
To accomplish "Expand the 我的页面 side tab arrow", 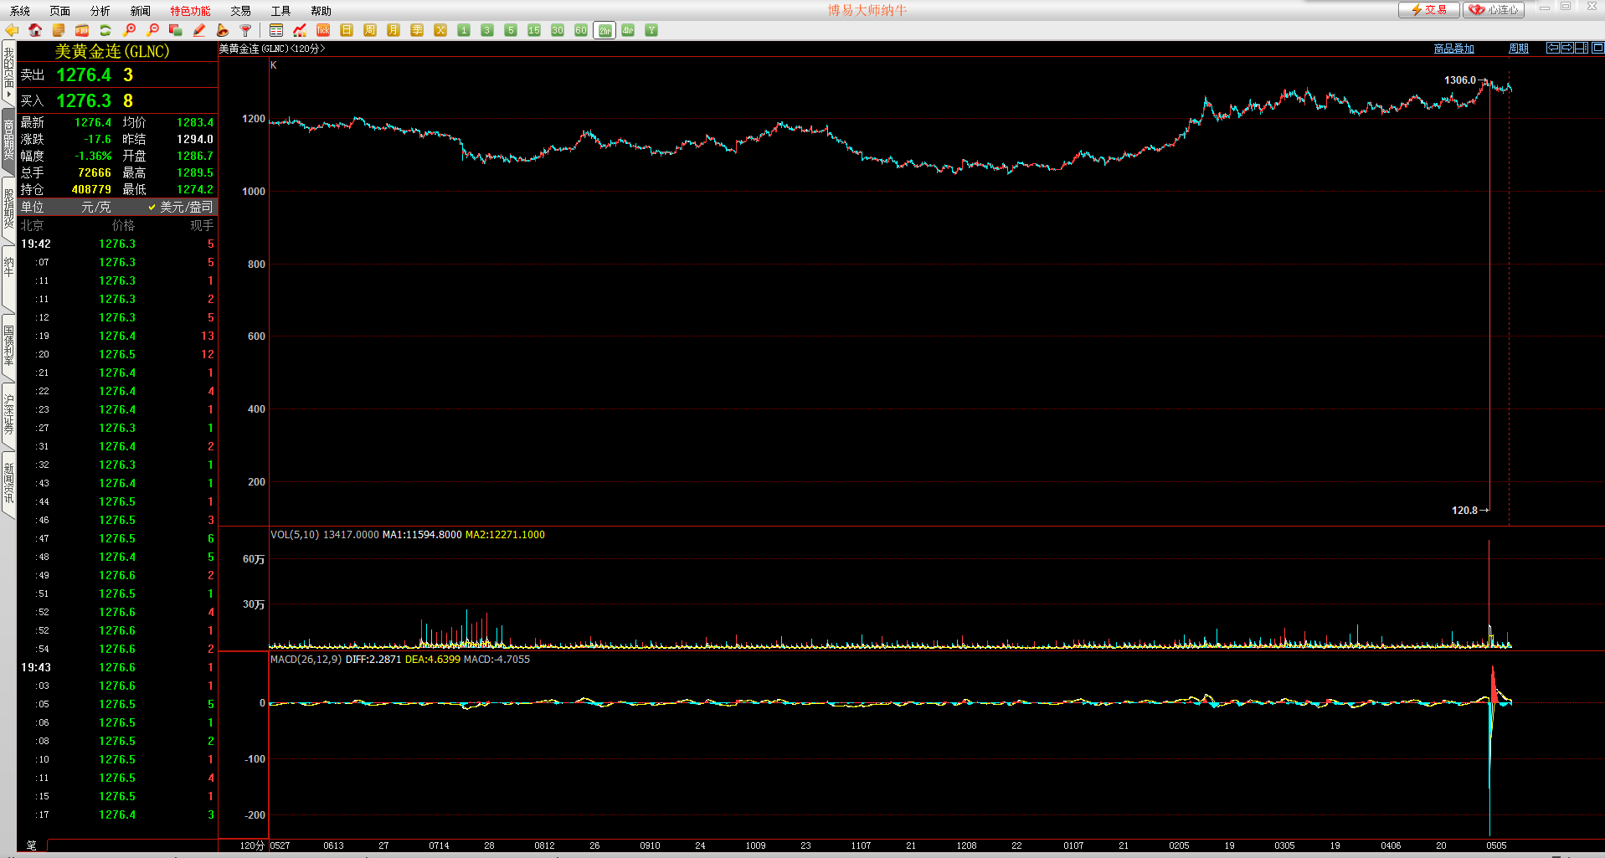I will [x=8, y=95].
